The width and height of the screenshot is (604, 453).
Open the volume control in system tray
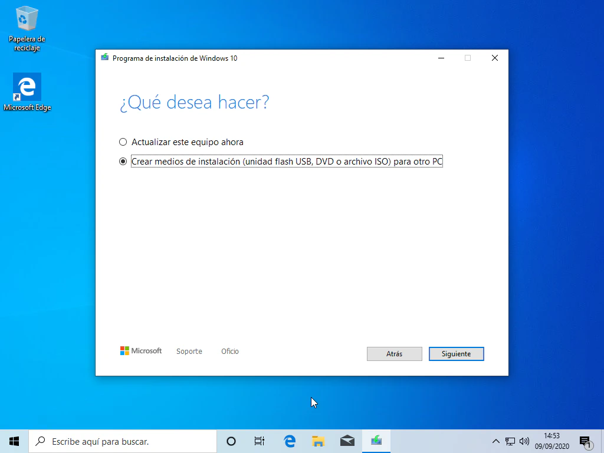point(524,441)
